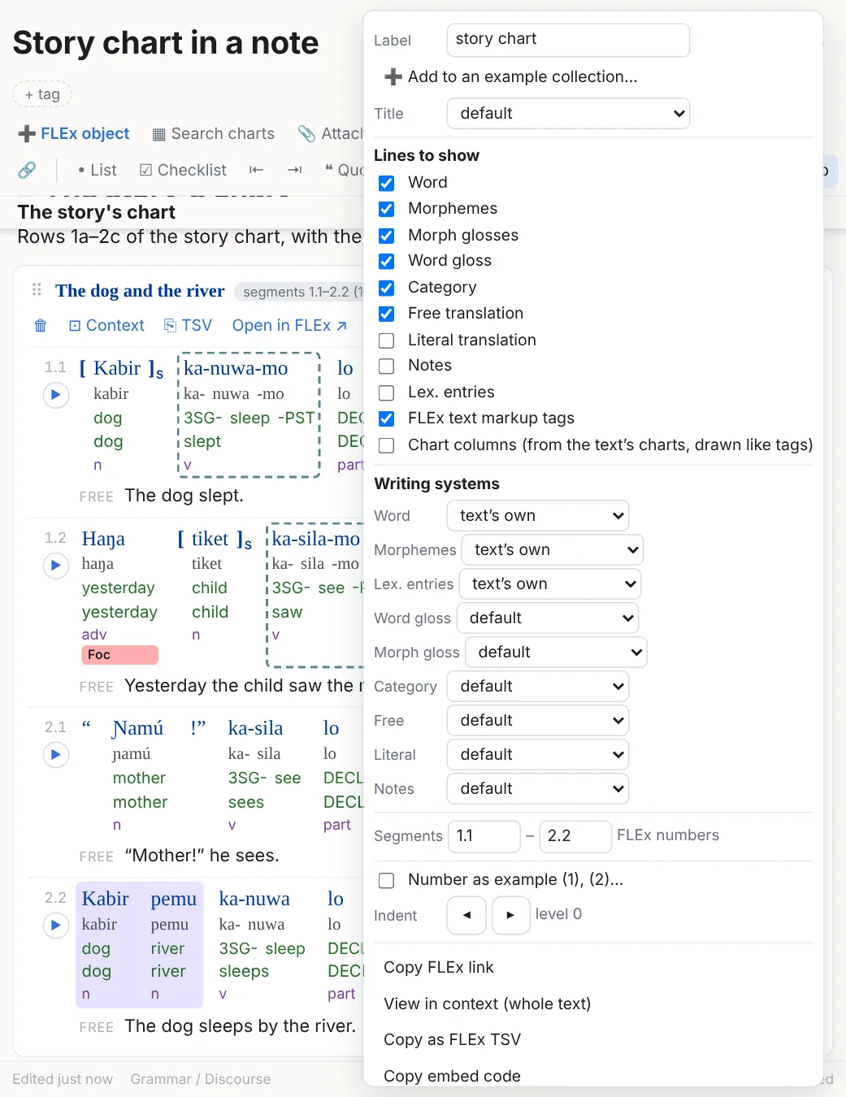Viewport: 846px width, 1097px height.
Task: Open Free writing system dropdown
Action: tap(538, 721)
